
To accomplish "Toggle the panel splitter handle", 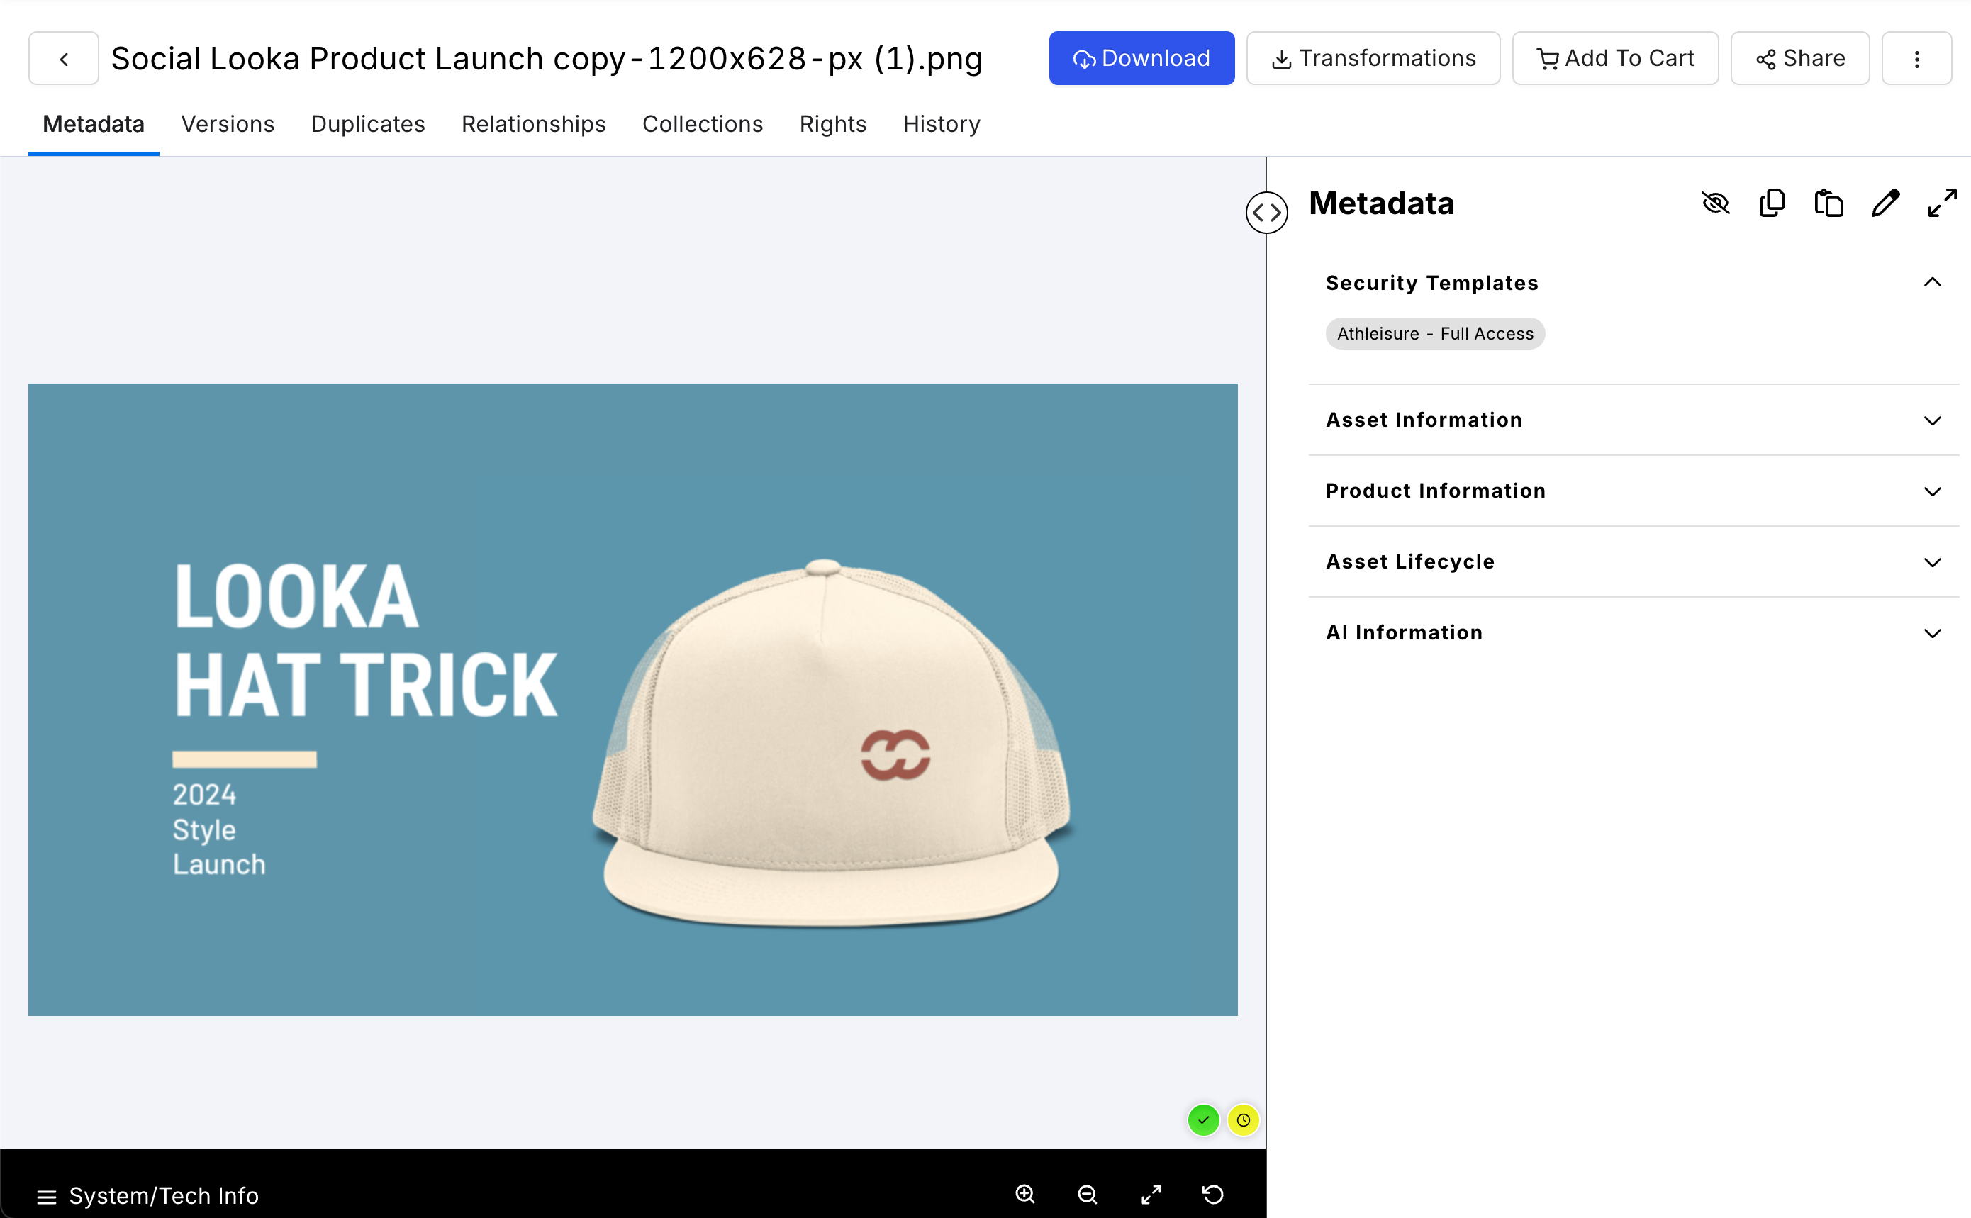I will point(1266,213).
